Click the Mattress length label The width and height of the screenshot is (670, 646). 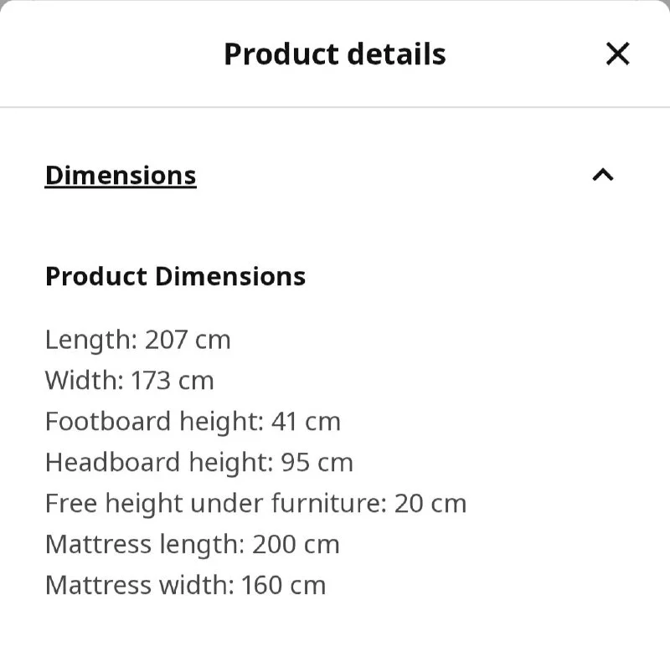[x=144, y=544]
